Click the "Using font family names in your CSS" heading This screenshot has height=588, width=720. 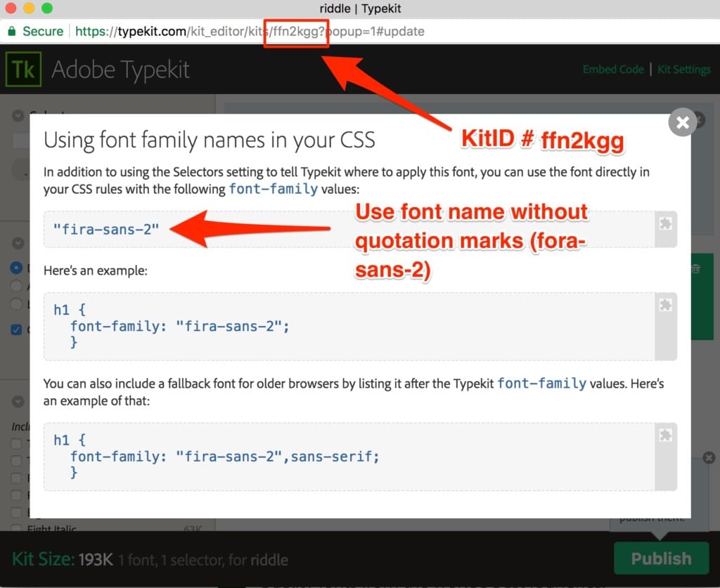pyautogui.click(x=210, y=139)
